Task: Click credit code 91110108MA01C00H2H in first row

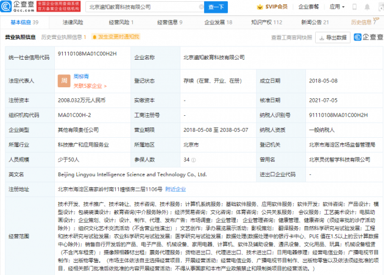Action: click(x=87, y=54)
